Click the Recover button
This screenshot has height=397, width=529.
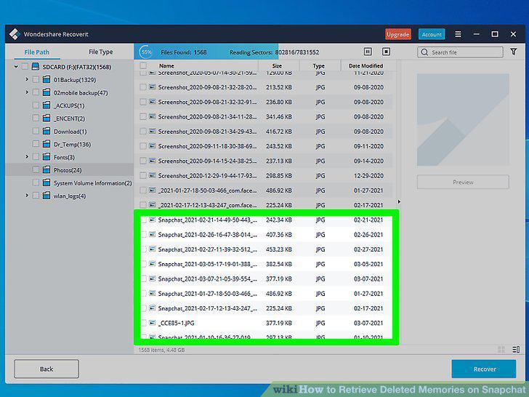(484, 369)
